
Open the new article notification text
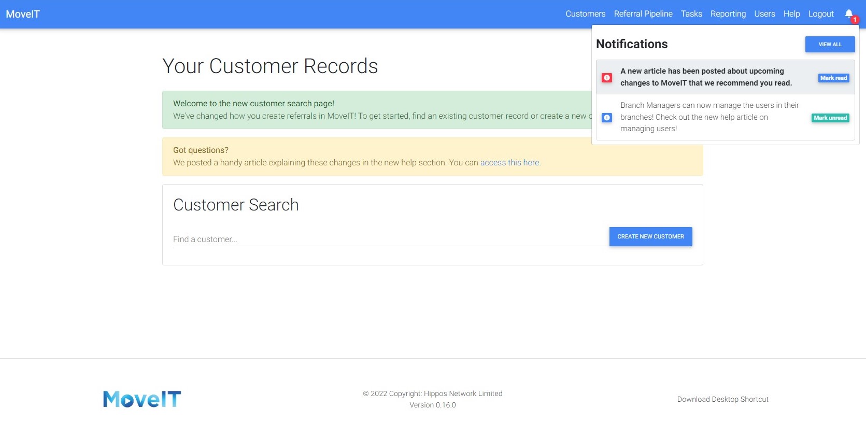tap(705, 77)
